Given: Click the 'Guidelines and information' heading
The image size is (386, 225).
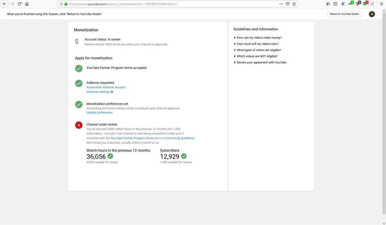Looking at the screenshot, I should pos(256,29).
